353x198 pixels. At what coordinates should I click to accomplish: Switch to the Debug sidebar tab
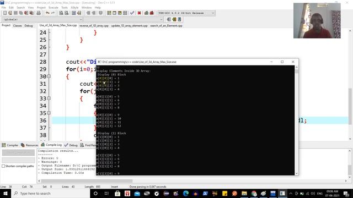coord(29,26)
